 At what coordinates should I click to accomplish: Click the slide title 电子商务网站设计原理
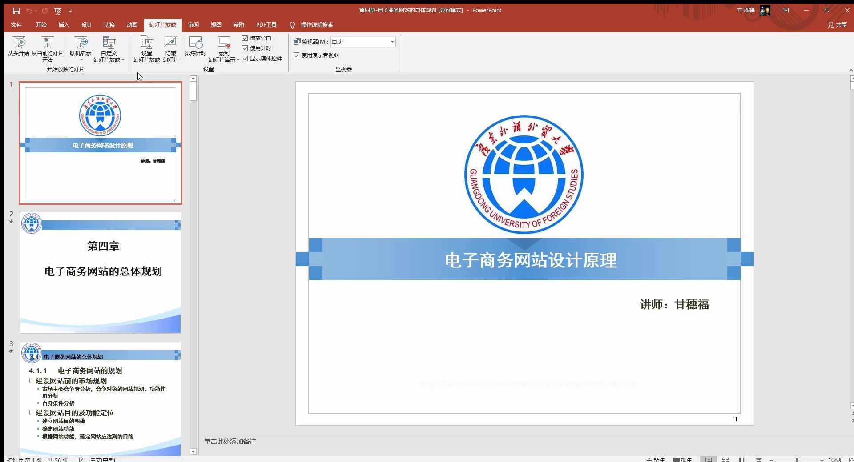tap(531, 260)
